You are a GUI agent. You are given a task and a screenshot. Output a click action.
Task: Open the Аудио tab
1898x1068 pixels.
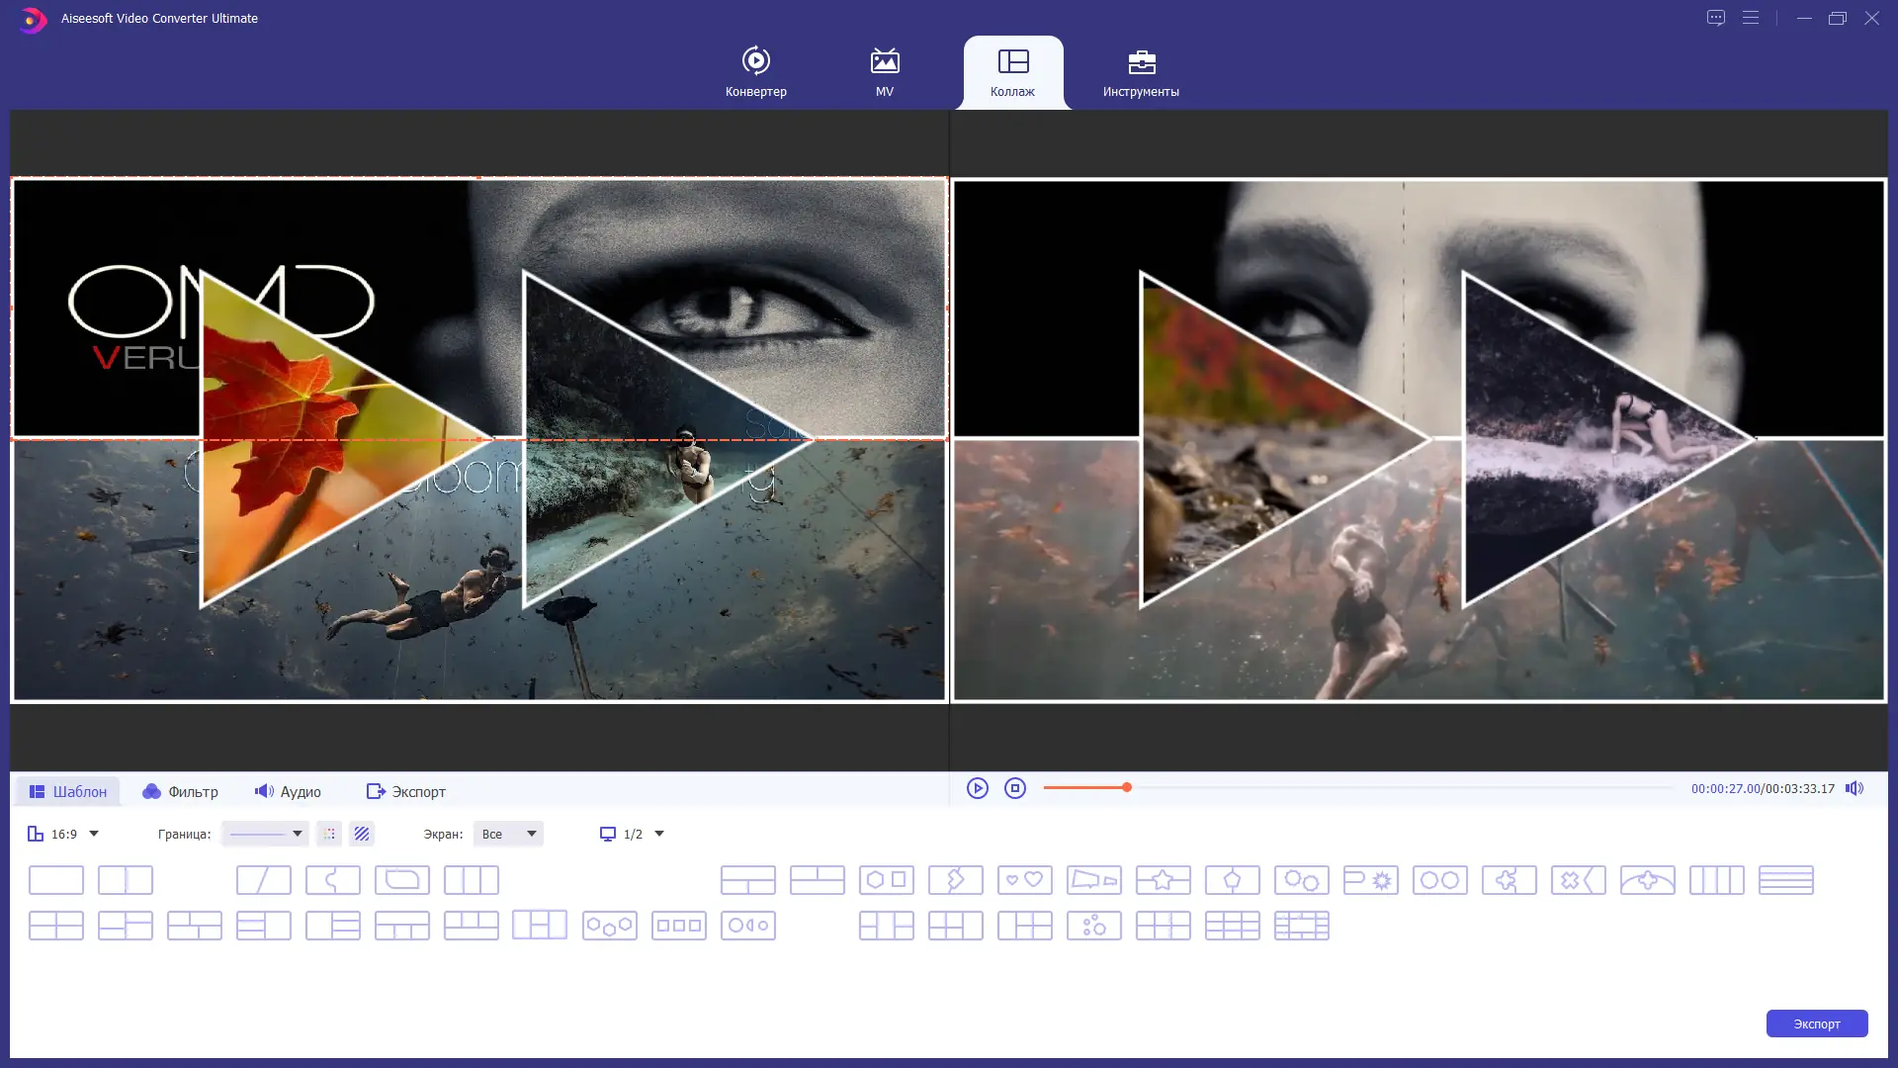coord(288,791)
